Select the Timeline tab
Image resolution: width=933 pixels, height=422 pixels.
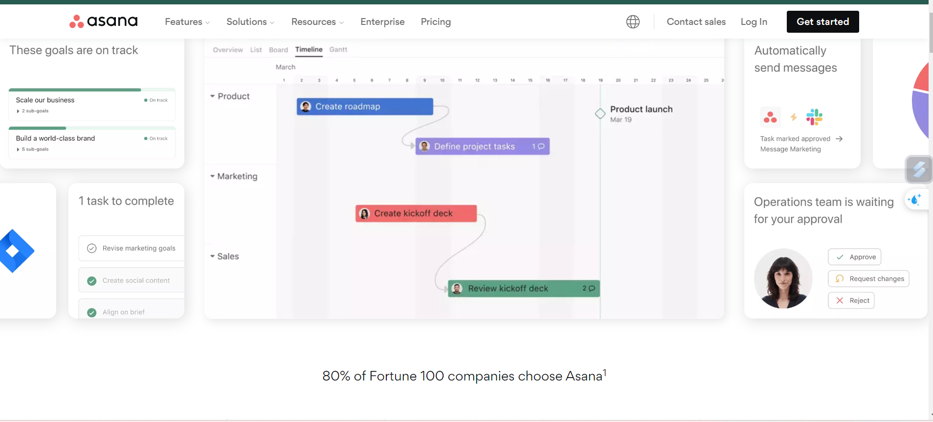tap(309, 50)
